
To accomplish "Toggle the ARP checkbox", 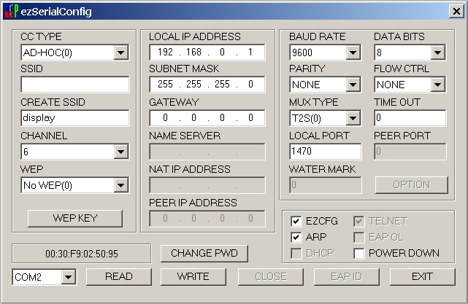I will (x=296, y=237).
